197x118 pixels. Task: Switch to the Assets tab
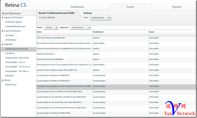[130, 7]
